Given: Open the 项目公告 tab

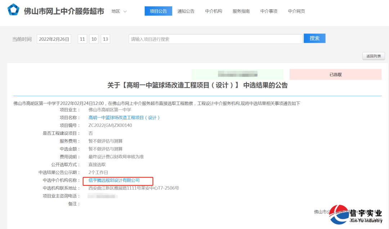Looking at the screenshot, I should click(x=158, y=11).
